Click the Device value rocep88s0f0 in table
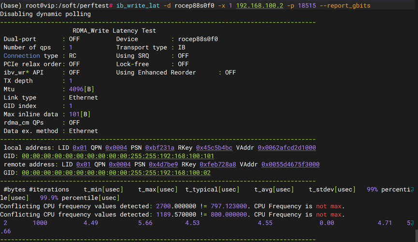The width and height of the screenshot is (418, 242). point(198,39)
